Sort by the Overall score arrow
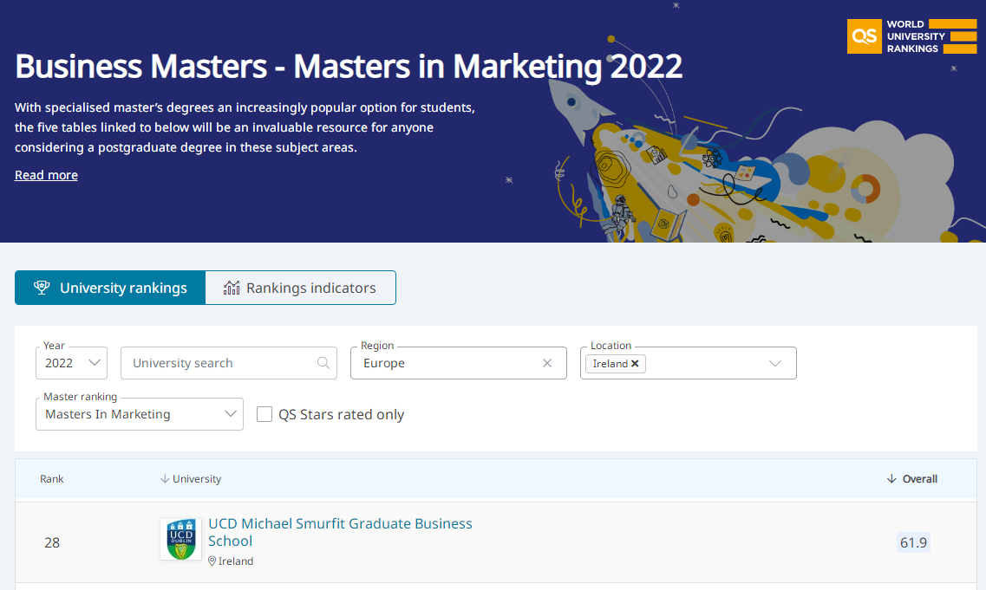 [x=891, y=479]
